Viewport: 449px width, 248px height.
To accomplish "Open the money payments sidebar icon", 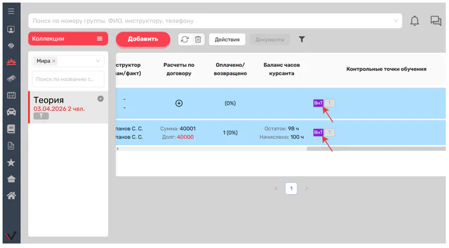I will click(11, 78).
